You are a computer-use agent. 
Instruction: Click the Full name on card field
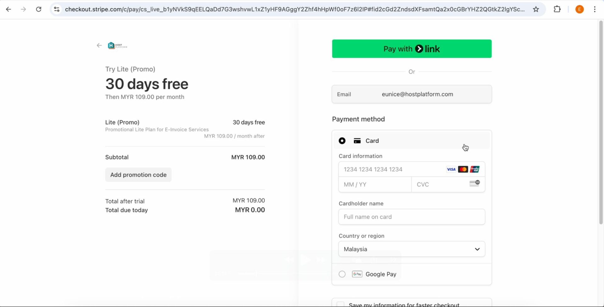[412, 217]
